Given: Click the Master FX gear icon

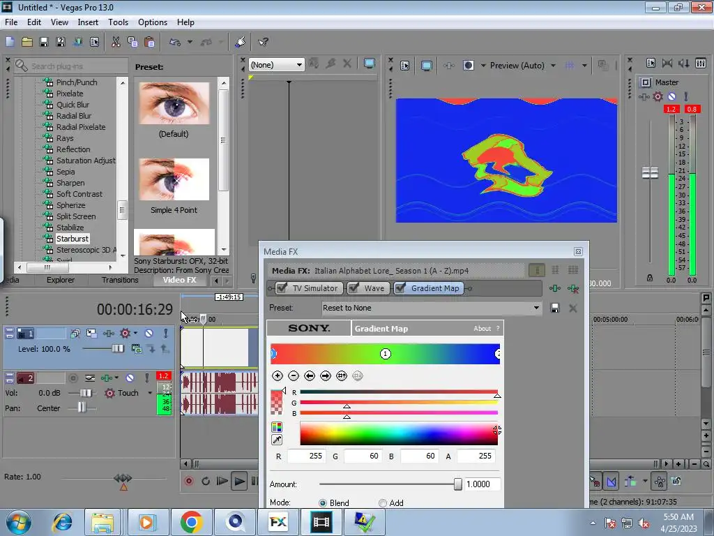Looking at the screenshot, I should click(658, 96).
